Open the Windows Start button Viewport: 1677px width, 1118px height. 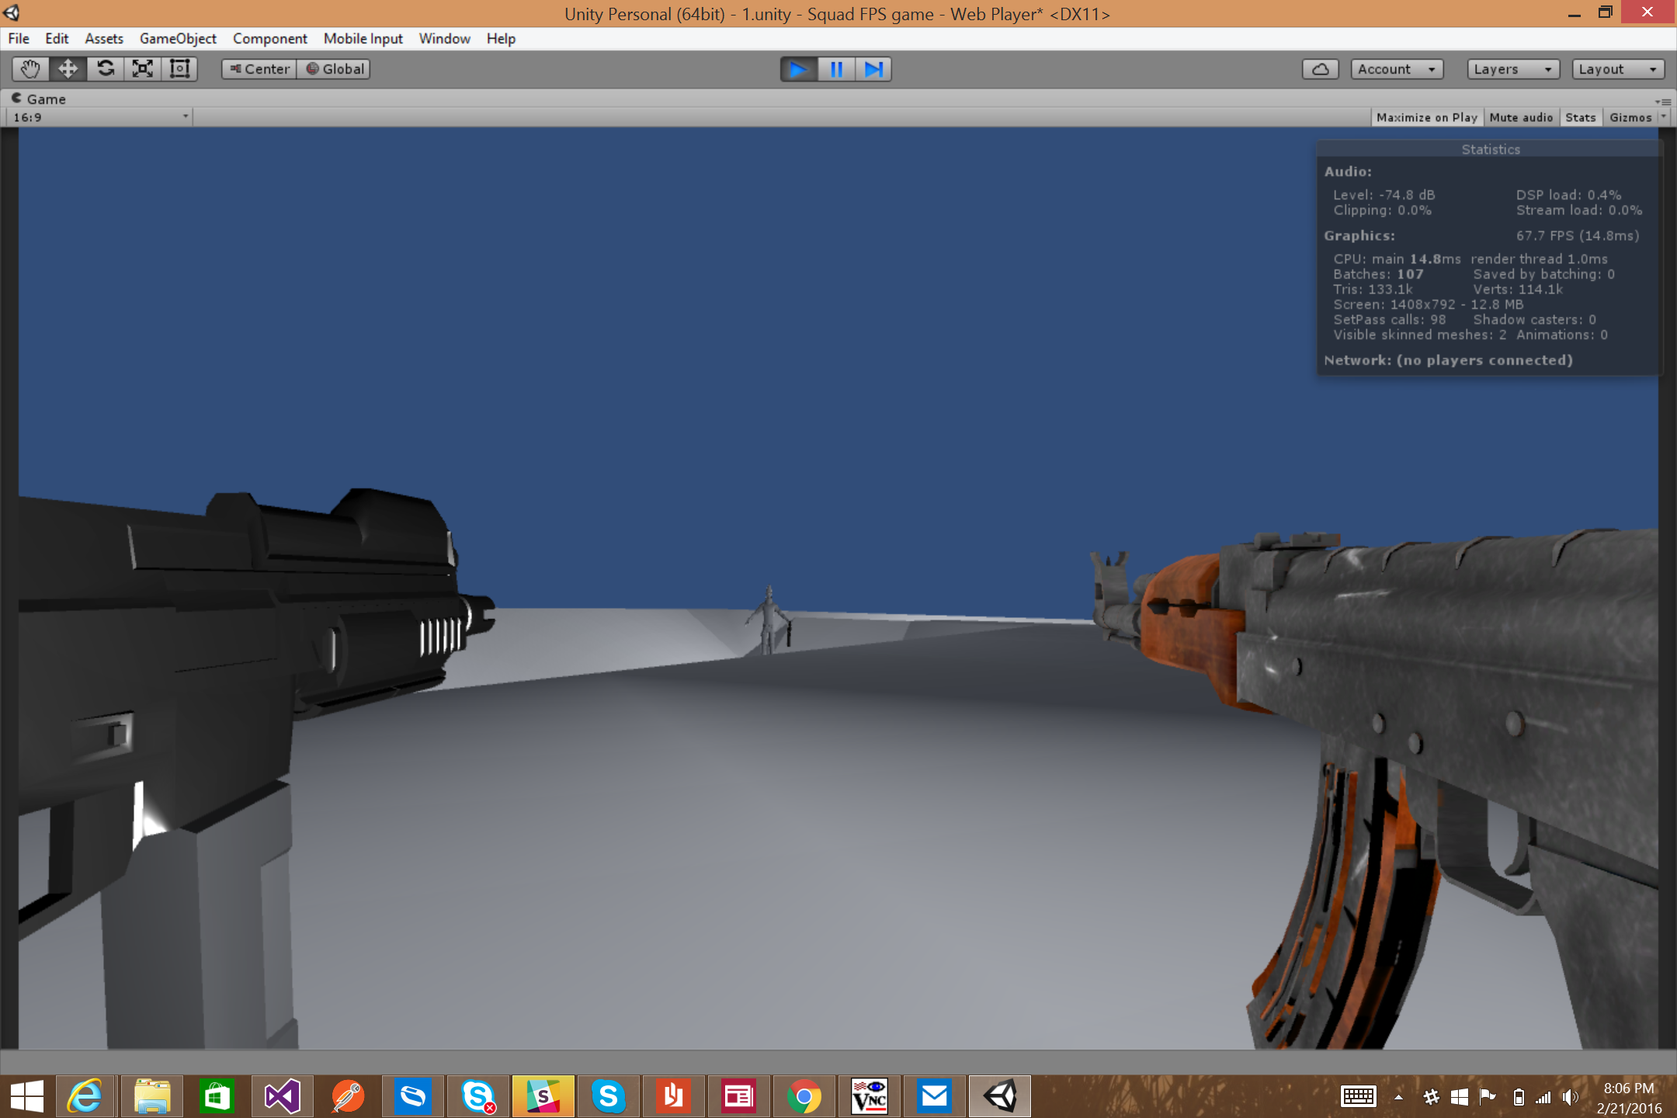point(27,1096)
